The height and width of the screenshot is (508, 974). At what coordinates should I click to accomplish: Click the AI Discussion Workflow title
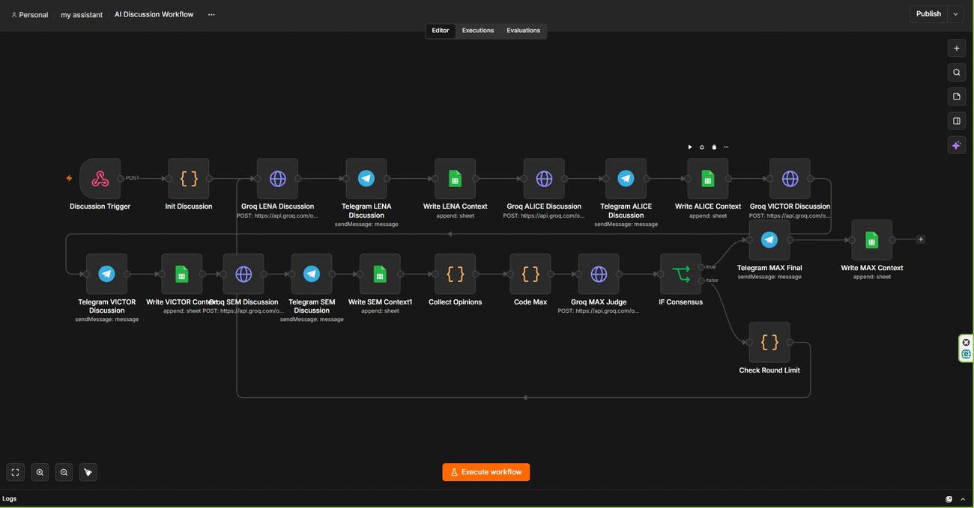coord(154,14)
